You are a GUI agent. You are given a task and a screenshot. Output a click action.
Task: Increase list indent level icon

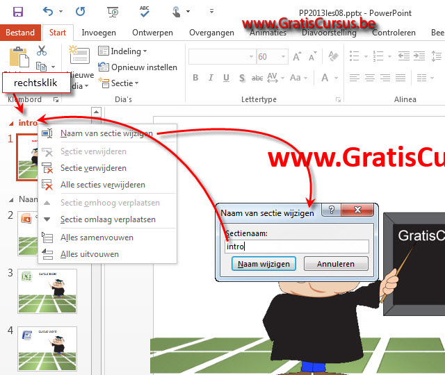click(419, 56)
